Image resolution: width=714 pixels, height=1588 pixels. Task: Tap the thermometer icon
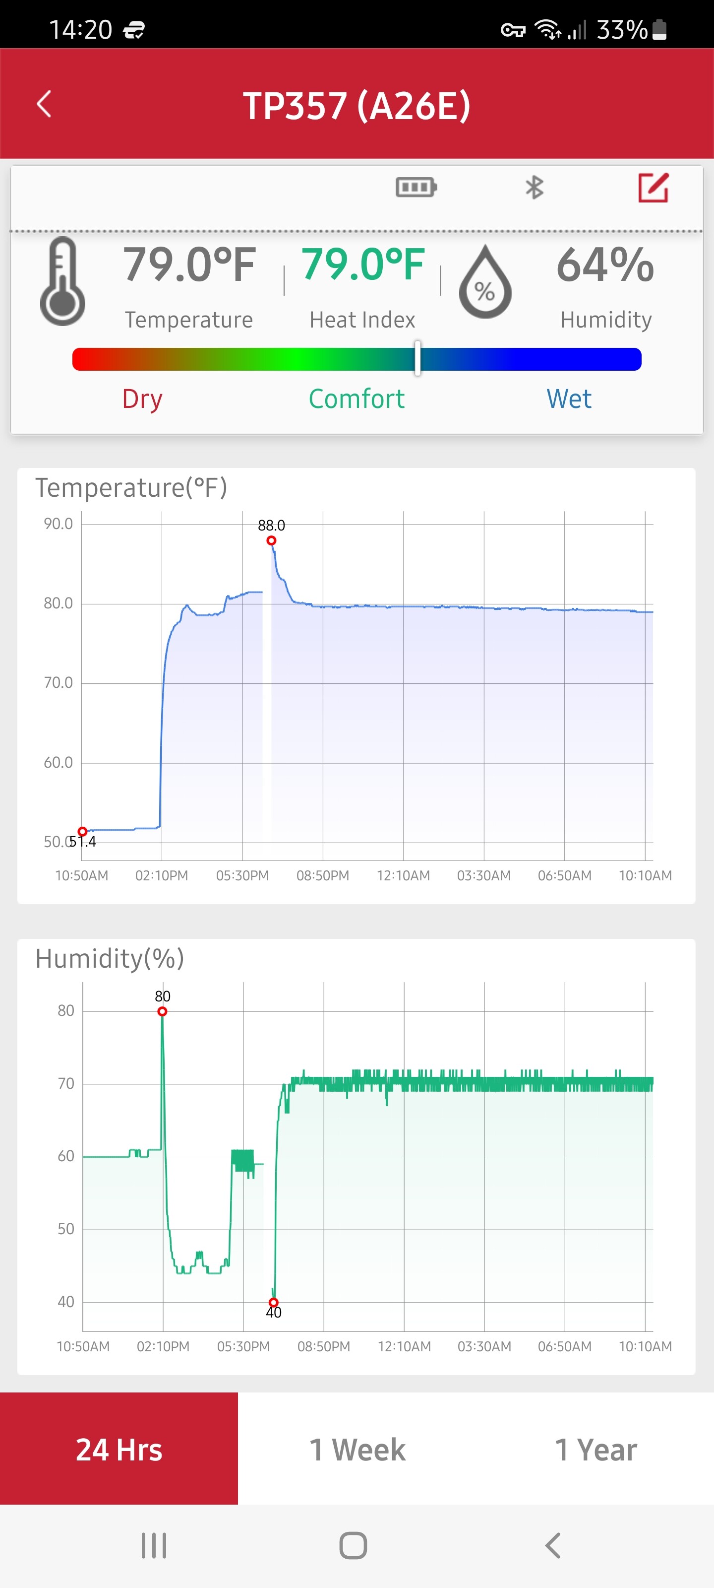tap(62, 282)
